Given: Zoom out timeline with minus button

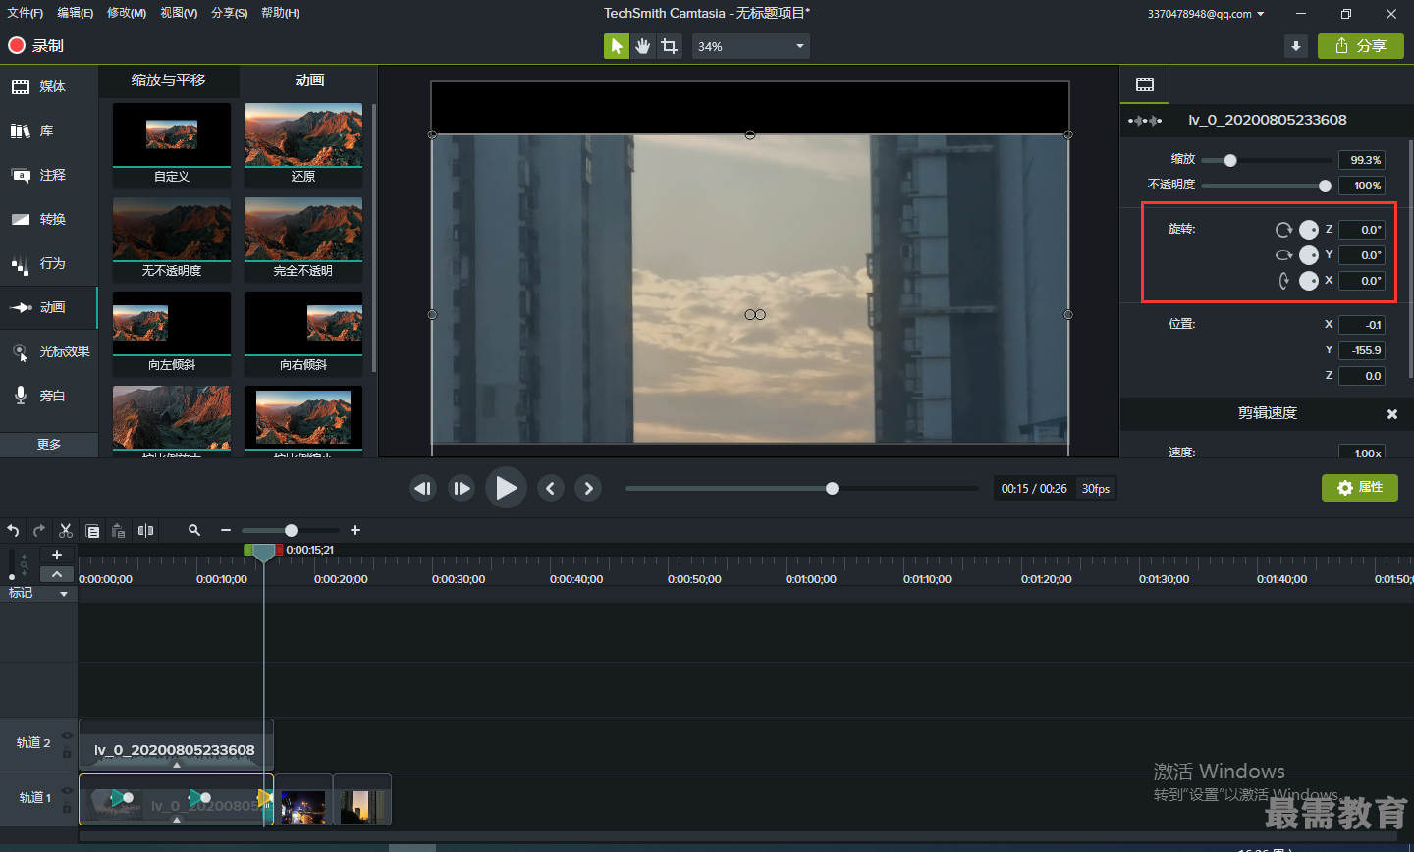Looking at the screenshot, I should 226,530.
